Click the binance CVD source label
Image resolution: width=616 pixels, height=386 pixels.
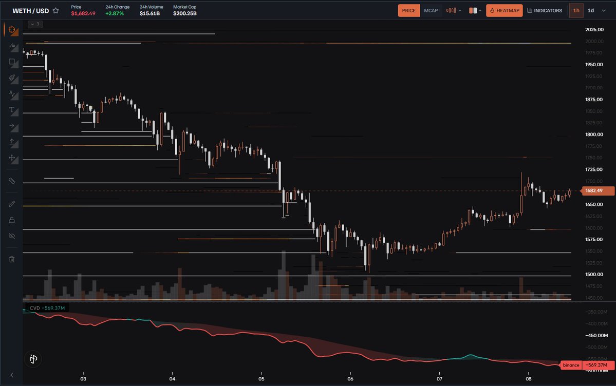click(x=571, y=365)
